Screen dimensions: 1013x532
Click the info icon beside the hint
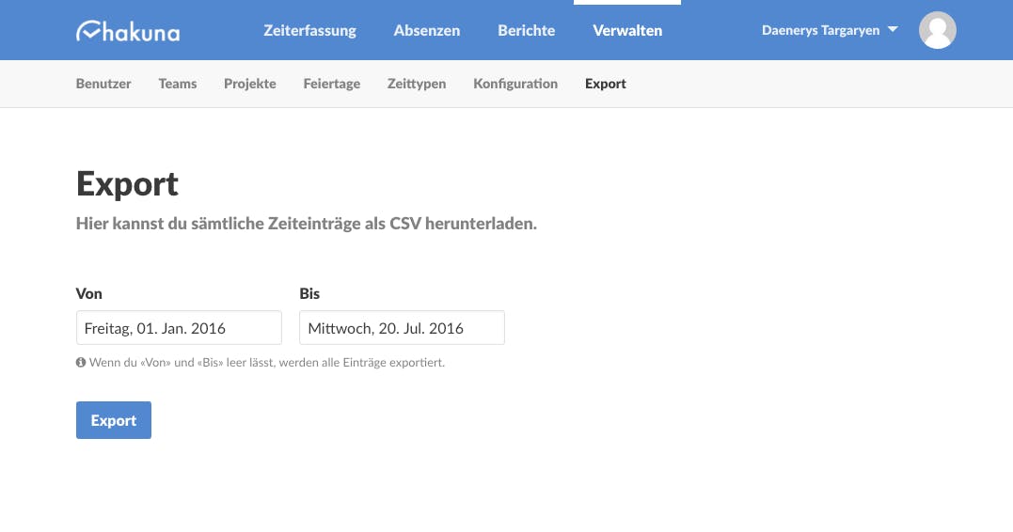81,362
